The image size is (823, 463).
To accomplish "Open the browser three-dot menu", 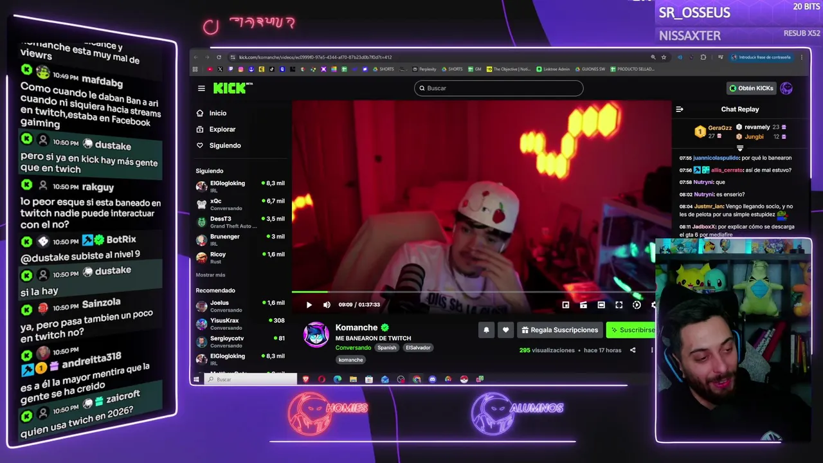I will [x=801, y=57].
